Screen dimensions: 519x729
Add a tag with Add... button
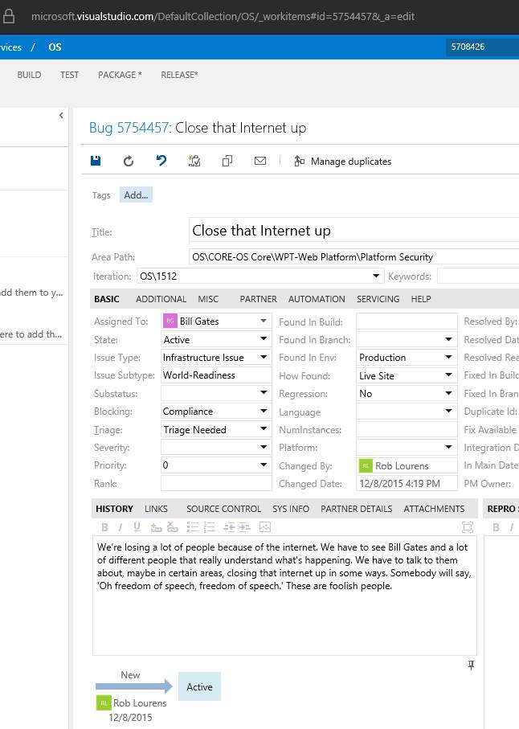(136, 195)
